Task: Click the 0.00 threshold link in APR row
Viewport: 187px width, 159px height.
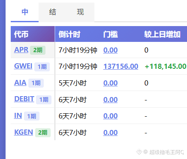Action: coord(111,50)
